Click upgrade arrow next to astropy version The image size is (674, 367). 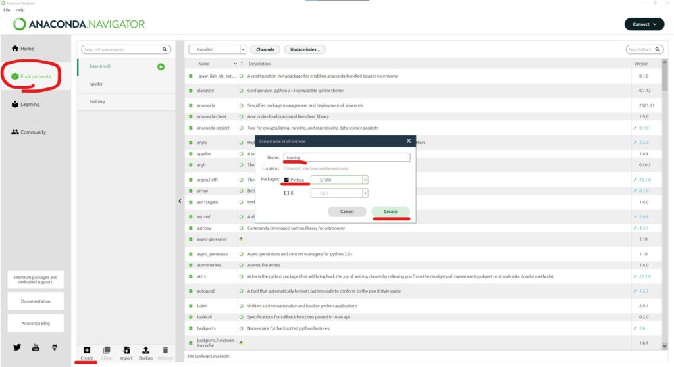click(x=635, y=228)
